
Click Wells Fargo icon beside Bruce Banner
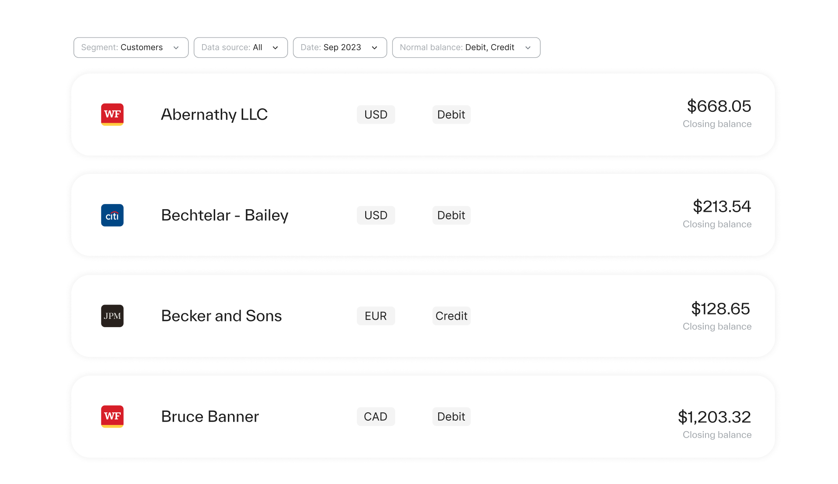pyautogui.click(x=112, y=417)
